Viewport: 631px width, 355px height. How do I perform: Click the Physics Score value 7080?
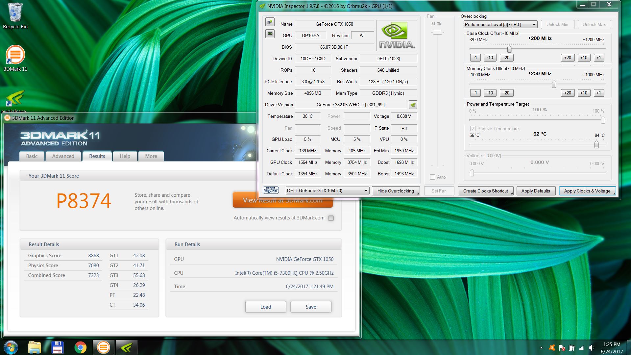93,266
